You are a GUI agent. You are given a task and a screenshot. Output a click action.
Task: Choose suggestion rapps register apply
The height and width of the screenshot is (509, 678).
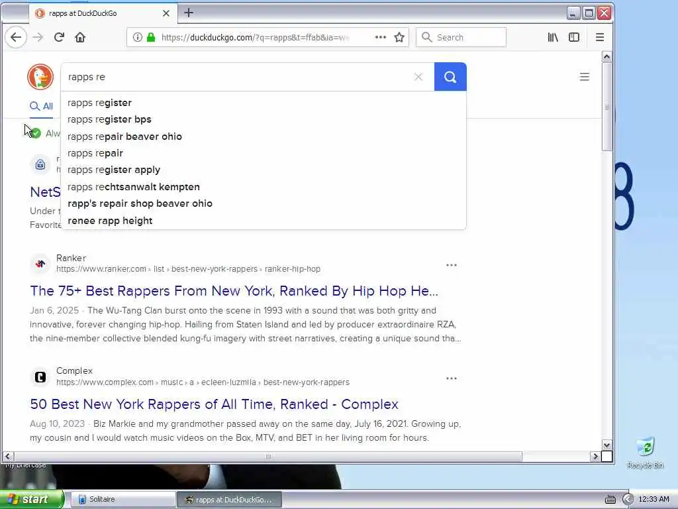(264, 170)
